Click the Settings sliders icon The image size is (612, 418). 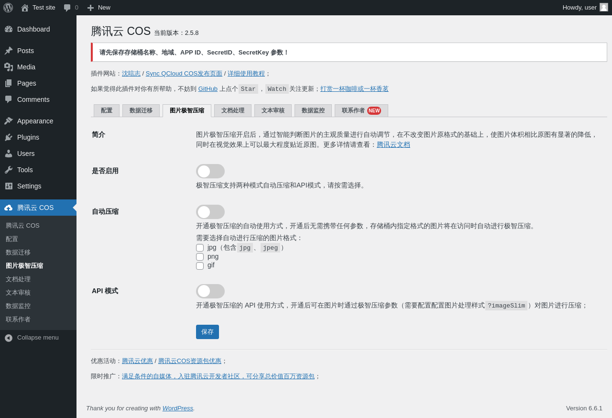click(9, 186)
